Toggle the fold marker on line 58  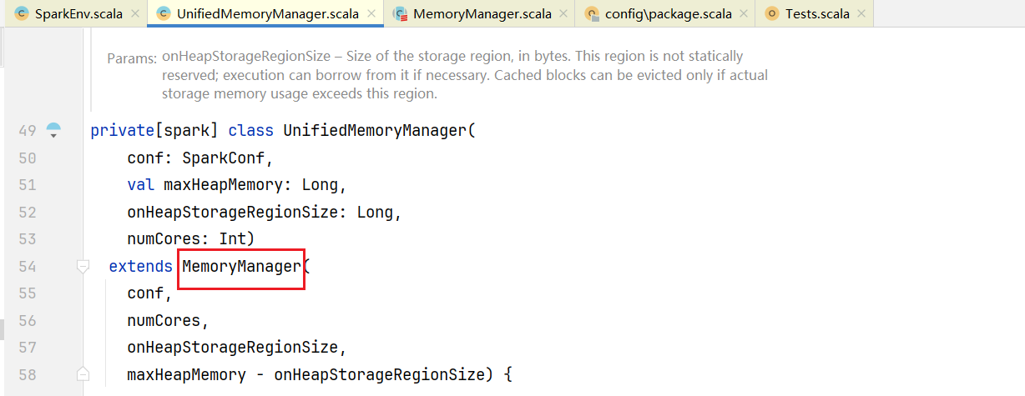(83, 373)
